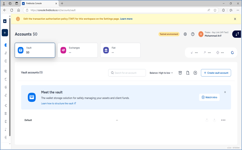
Task: Click the Vault accounts (1) heading
Action: pyautogui.click(x=32, y=73)
